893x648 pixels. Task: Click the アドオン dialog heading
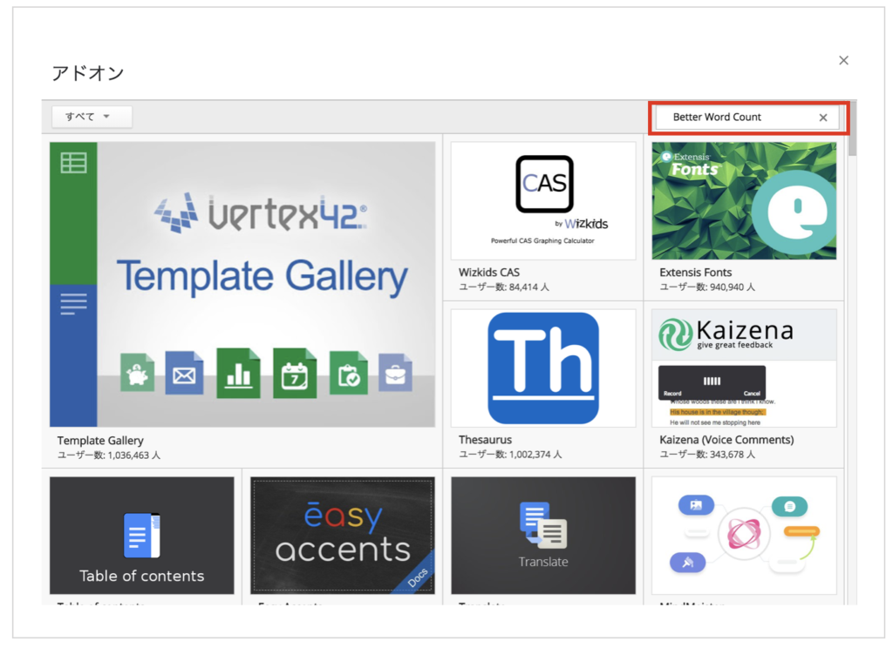point(88,73)
